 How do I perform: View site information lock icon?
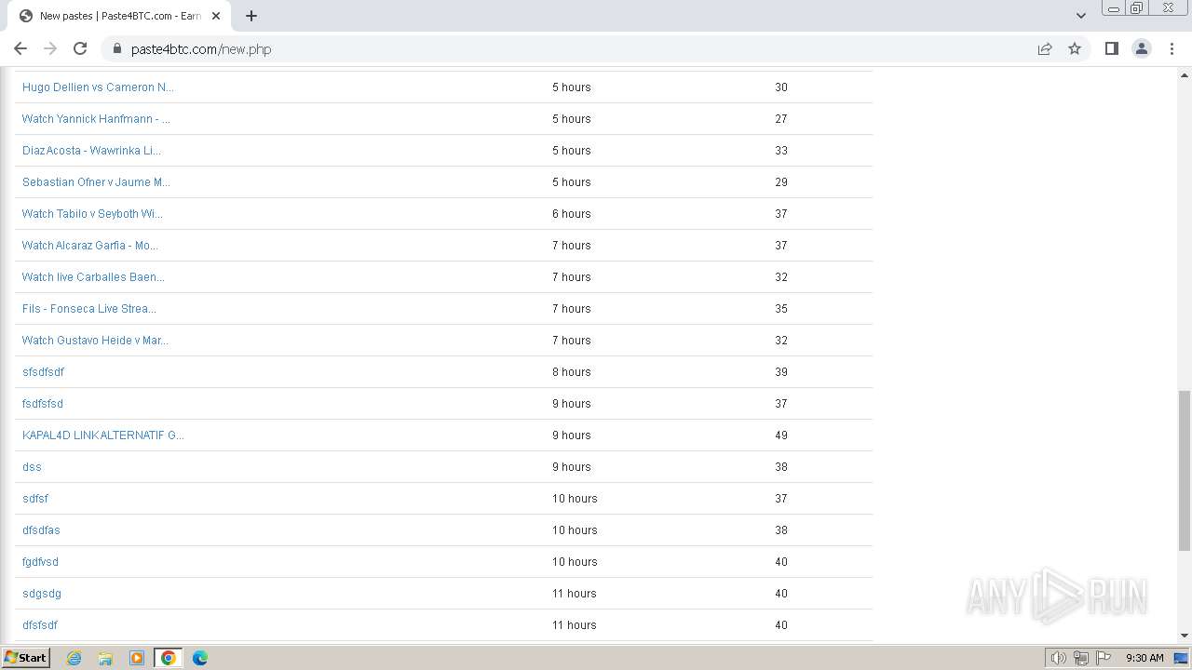click(117, 48)
